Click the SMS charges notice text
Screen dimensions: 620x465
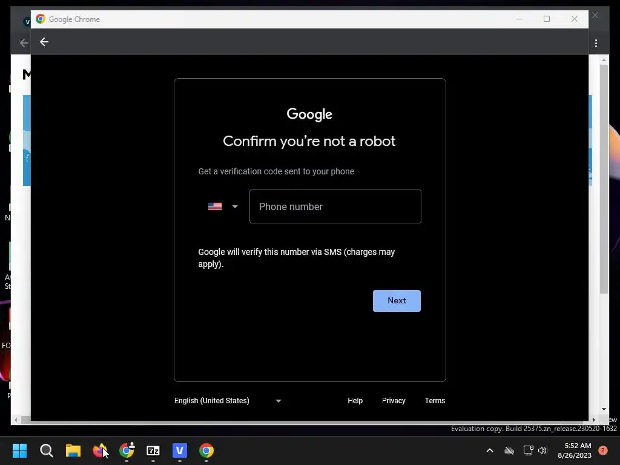coord(297,258)
